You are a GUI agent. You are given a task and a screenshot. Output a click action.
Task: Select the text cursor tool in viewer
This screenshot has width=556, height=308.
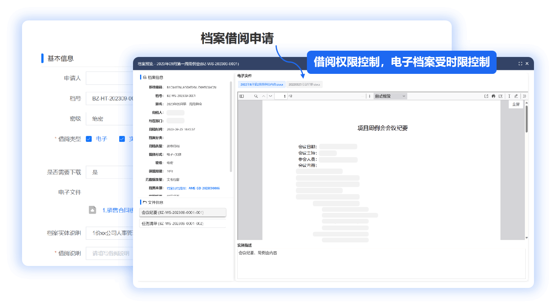click(x=509, y=96)
